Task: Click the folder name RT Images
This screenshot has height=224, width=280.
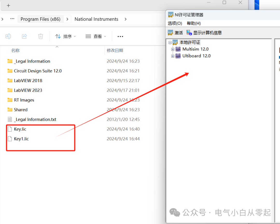Action: (24, 100)
